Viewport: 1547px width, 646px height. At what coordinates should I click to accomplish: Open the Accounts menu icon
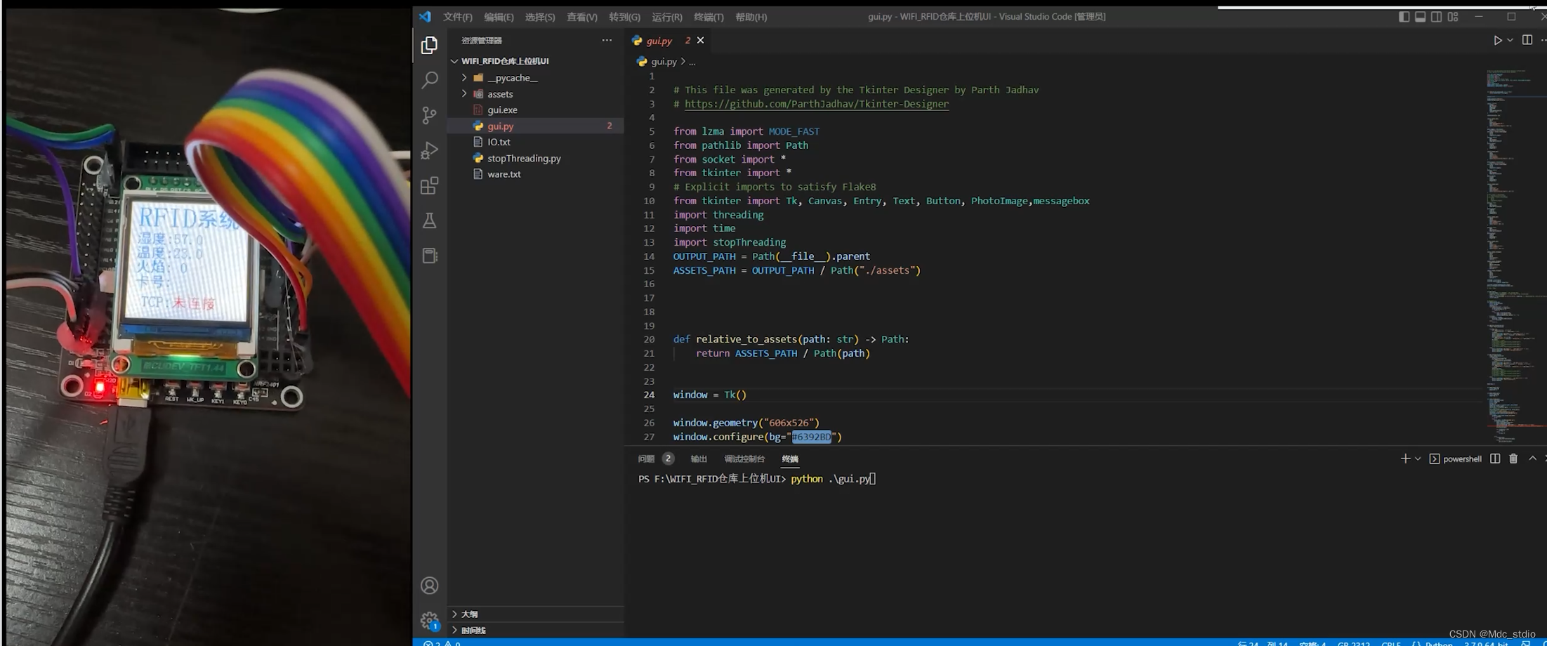(x=429, y=586)
